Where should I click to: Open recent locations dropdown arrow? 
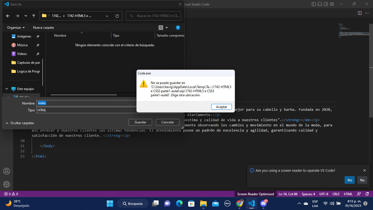point(26,16)
